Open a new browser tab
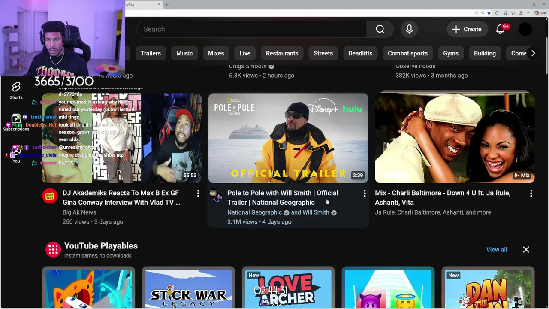The width and height of the screenshot is (549, 309). coord(167,4)
